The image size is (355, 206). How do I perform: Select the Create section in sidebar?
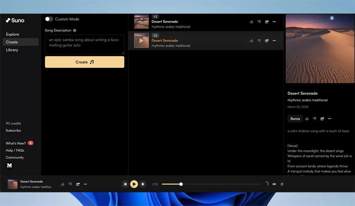tap(20, 42)
